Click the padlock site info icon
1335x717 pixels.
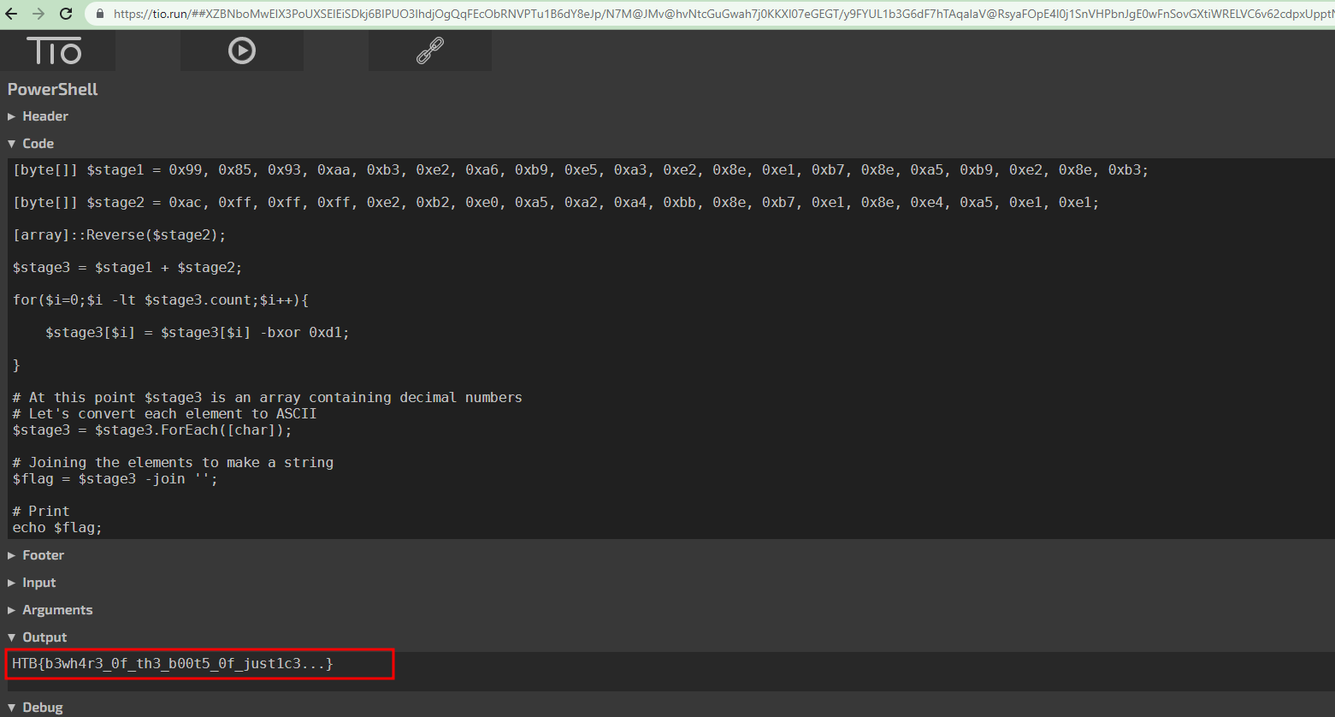click(100, 14)
